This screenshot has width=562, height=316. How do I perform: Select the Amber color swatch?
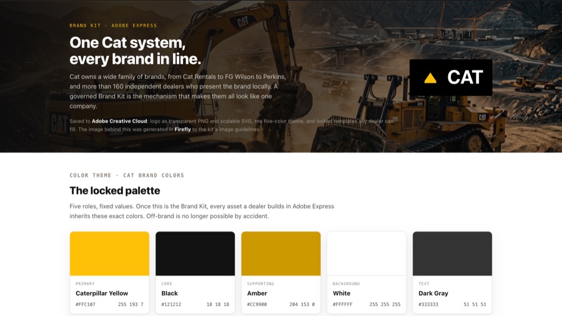click(280, 254)
